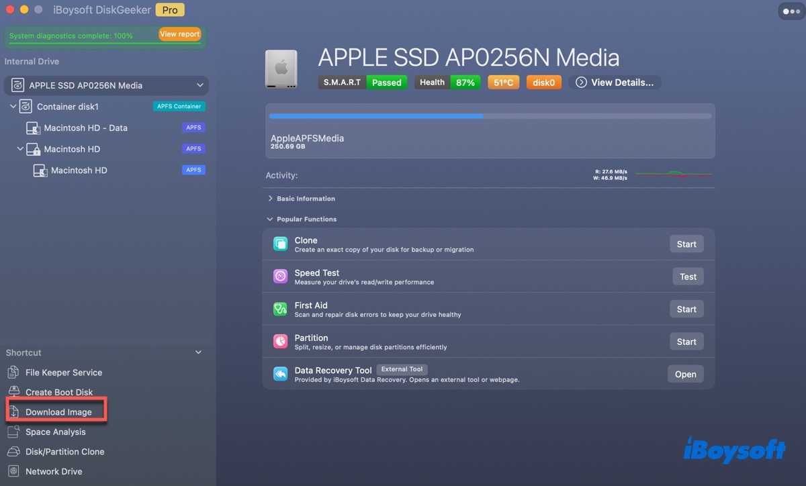Screen dimensions: 806x486
Task: Click the large Apple drive image
Action: tap(281, 69)
